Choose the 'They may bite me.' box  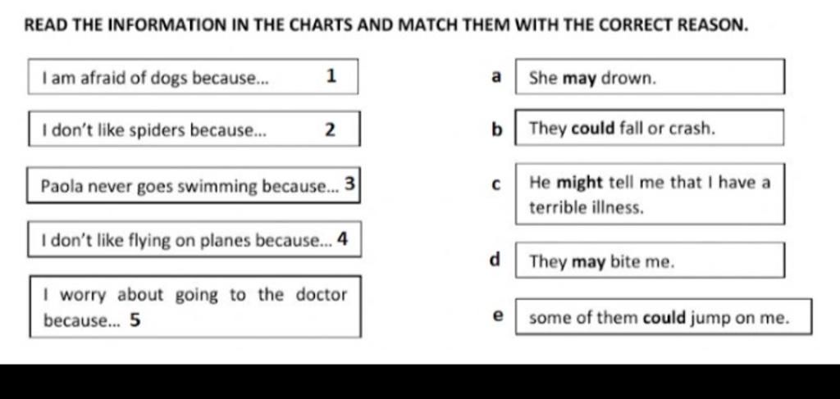point(650,262)
